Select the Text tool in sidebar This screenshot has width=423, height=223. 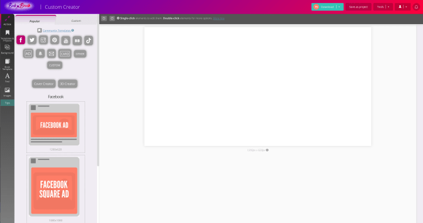[7, 78]
